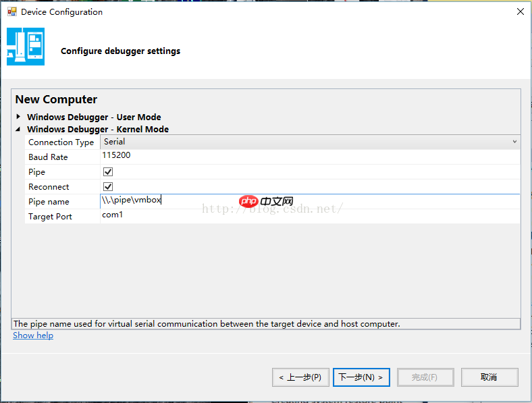This screenshot has height=403, width=532.
Task: Select the Pipe name property label
Action: pos(49,202)
